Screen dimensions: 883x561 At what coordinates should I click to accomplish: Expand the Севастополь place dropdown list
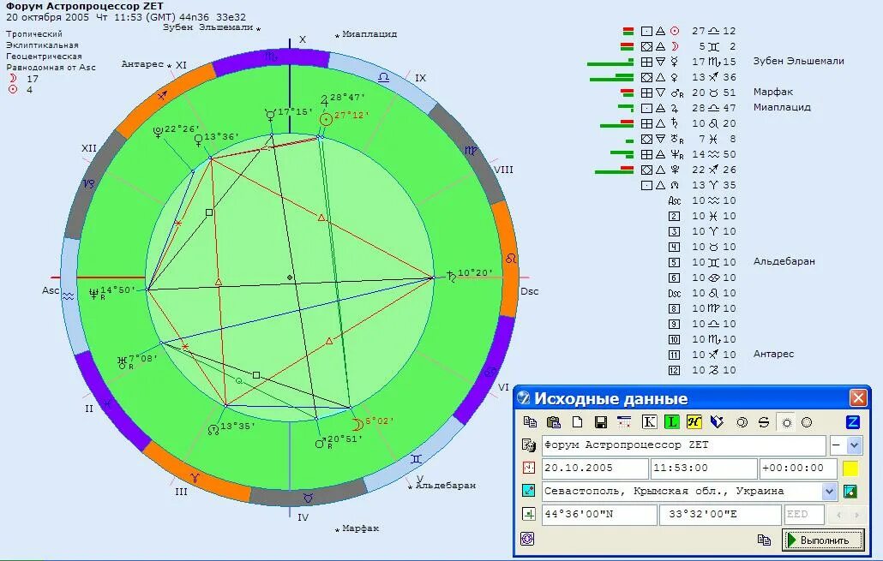coord(830,492)
